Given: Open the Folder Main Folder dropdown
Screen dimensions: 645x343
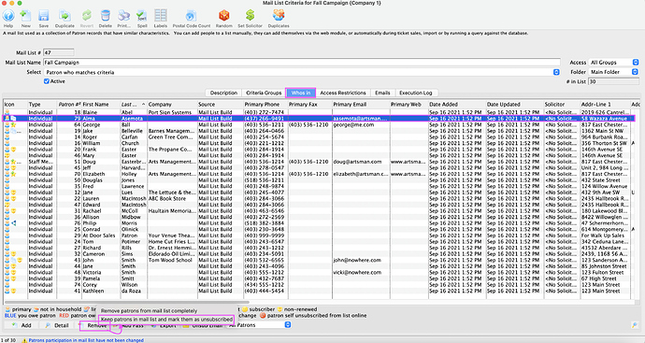Looking at the screenshot, I should tap(613, 72).
